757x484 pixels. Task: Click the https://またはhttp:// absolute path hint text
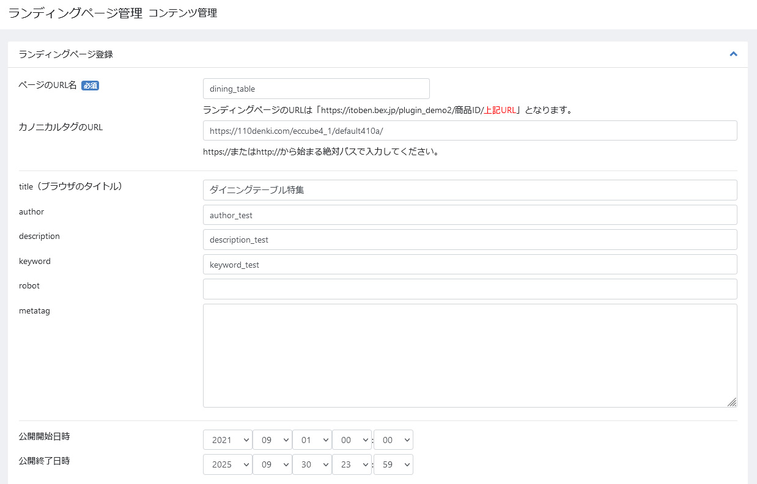point(322,152)
